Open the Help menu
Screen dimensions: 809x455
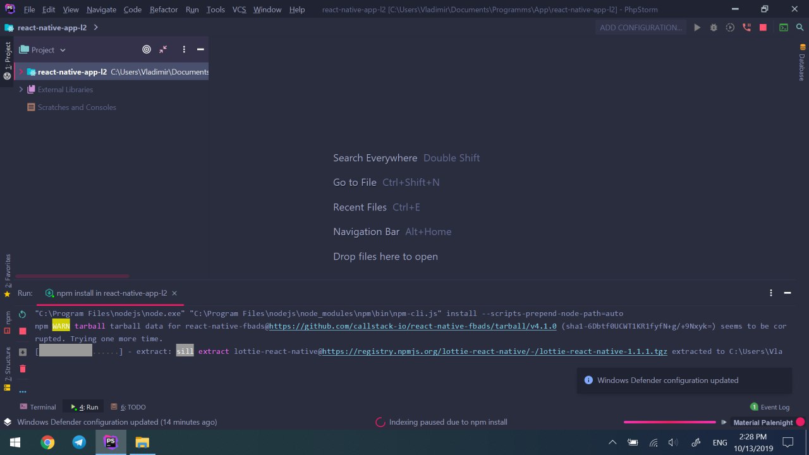(x=297, y=9)
